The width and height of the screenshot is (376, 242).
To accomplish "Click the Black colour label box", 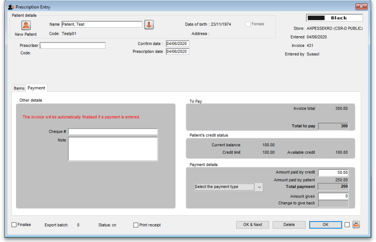I will point(335,18).
